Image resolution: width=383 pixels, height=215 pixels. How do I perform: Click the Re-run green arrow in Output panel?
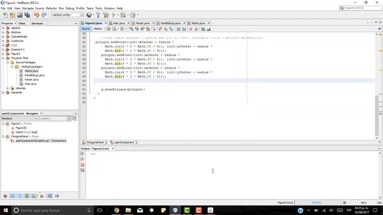pyautogui.click(x=83, y=153)
